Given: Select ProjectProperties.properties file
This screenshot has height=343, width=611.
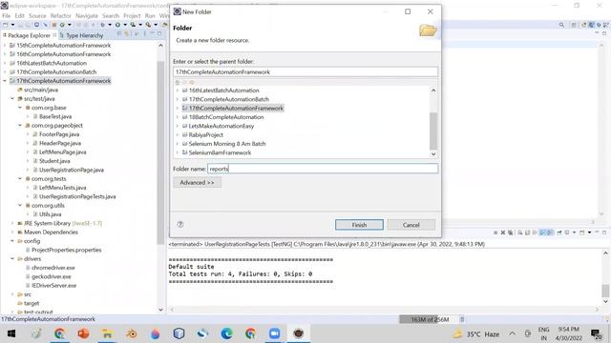Looking at the screenshot, I should tap(66, 250).
